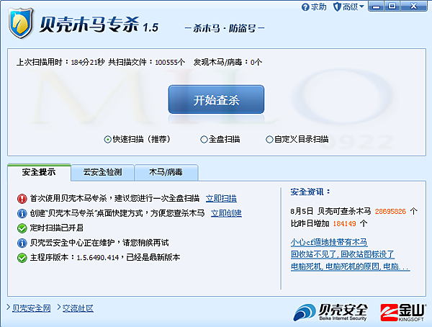Image resolution: width=432 pixels, height=327 pixels.
Task: Visit the 交流社区 link
Action: coord(78,308)
